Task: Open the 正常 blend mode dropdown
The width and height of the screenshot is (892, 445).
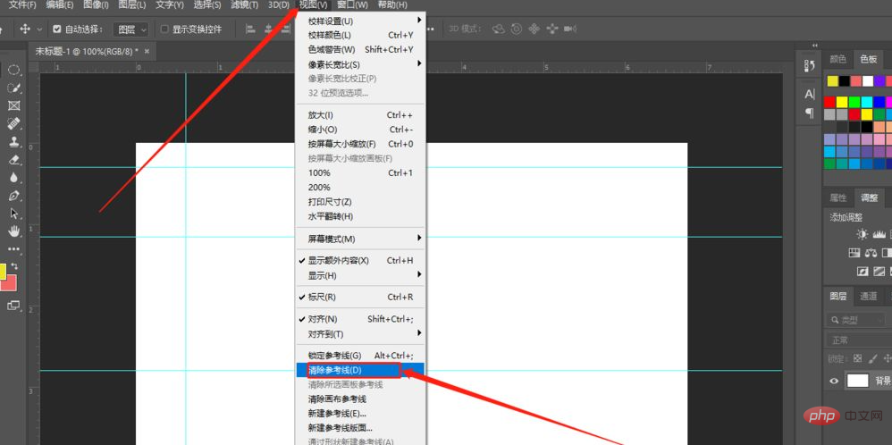Action: coord(858,340)
